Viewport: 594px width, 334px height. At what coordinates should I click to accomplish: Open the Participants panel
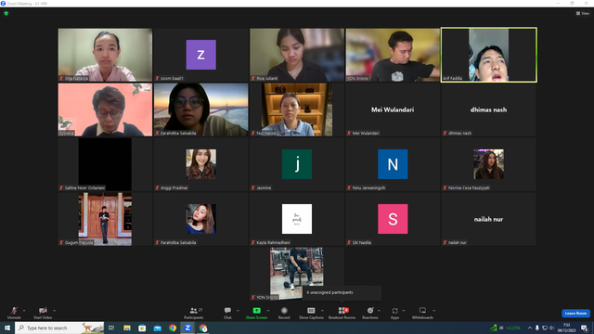[x=194, y=313]
